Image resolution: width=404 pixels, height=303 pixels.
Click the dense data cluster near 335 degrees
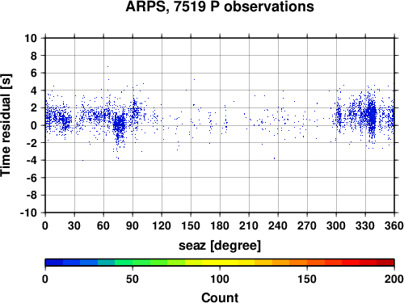pos(372,116)
